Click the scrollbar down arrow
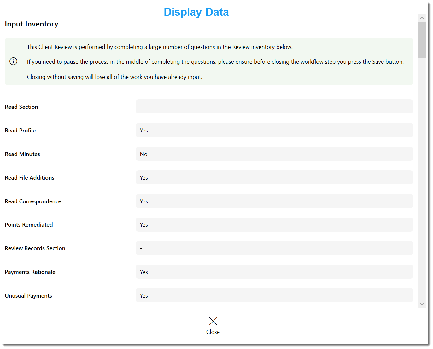 pyautogui.click(x=422, y=304)
